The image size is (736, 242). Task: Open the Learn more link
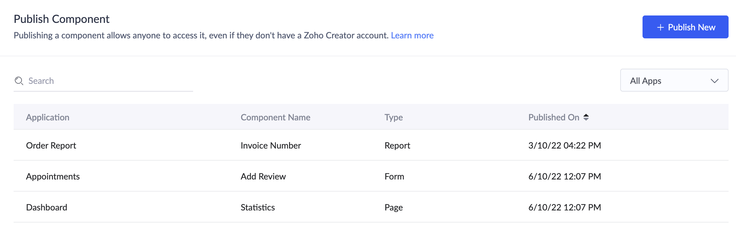point(412,36)
